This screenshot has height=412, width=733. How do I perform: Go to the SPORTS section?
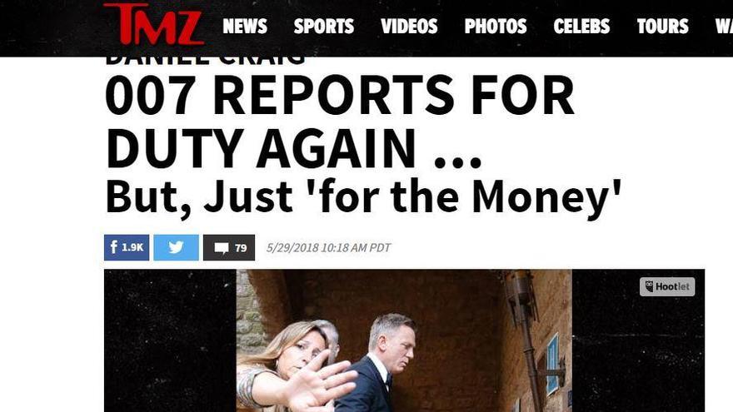[323, 26]
